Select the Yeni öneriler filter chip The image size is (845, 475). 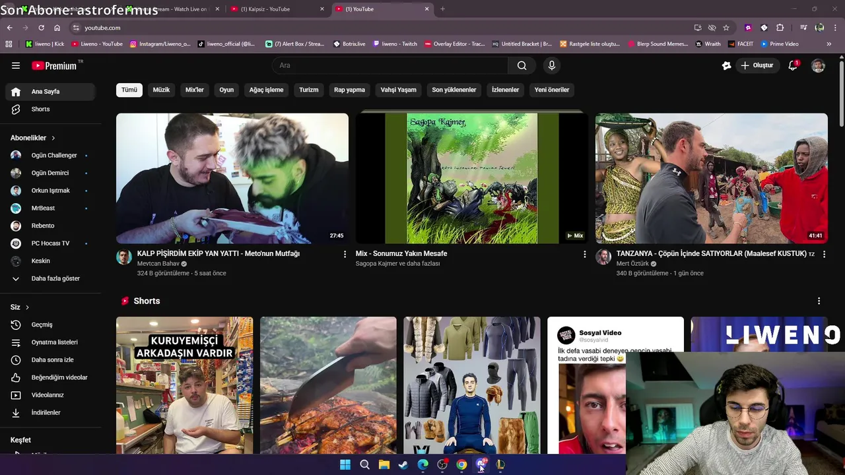tap(552, 90)
